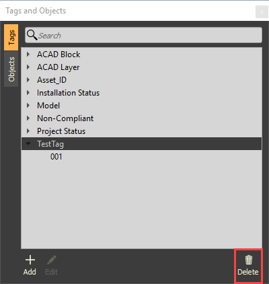Screen dimensions: 269x284
Task: Expand the Model tag node
Action: 28,106
